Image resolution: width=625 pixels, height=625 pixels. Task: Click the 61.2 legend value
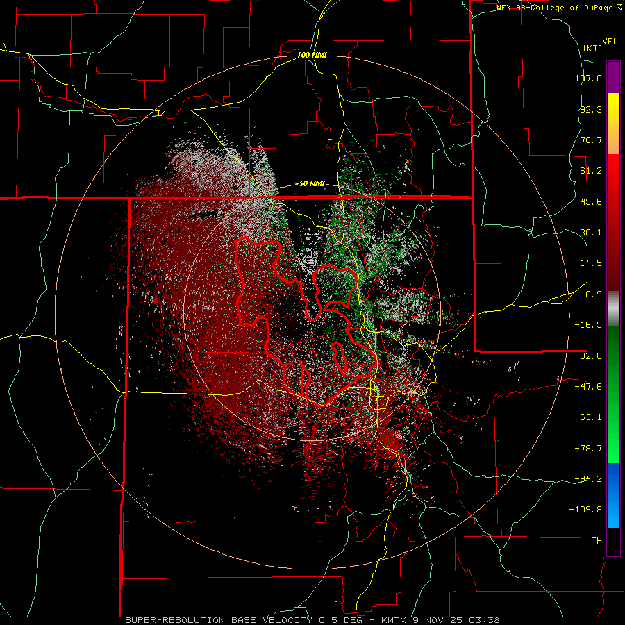(591, 171)
